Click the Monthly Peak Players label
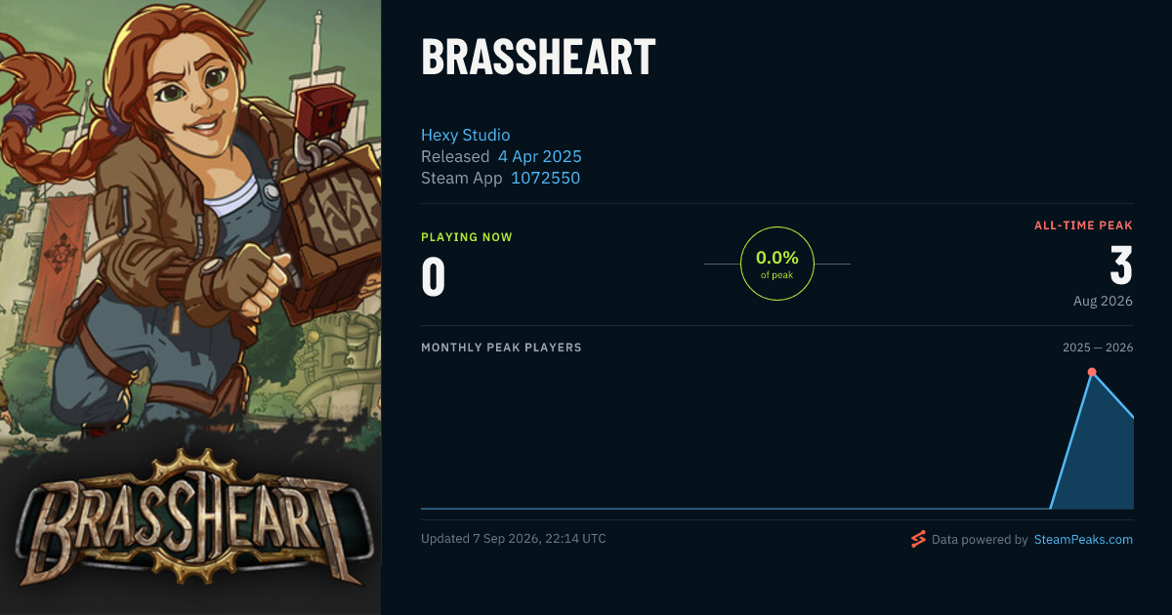This screenshot has width=1172, height=615. 501,348
